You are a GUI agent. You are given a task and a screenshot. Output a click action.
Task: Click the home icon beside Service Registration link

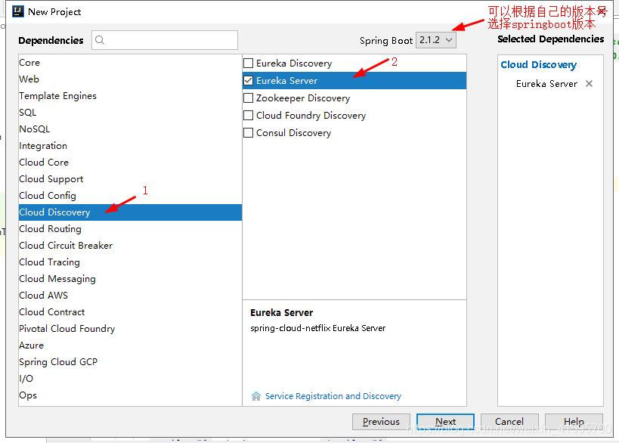pos(256,396)
